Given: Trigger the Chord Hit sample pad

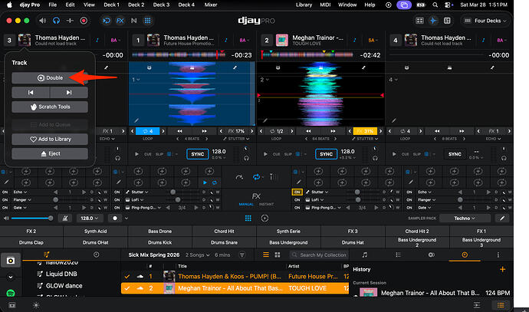Looking at the screenshot, I should coord(224,232).
